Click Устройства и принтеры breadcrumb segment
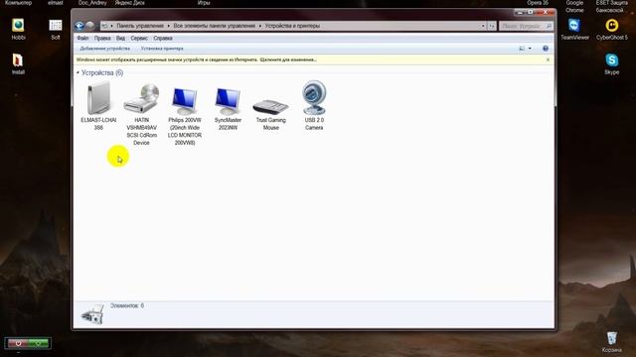 (x=292, y=26)
